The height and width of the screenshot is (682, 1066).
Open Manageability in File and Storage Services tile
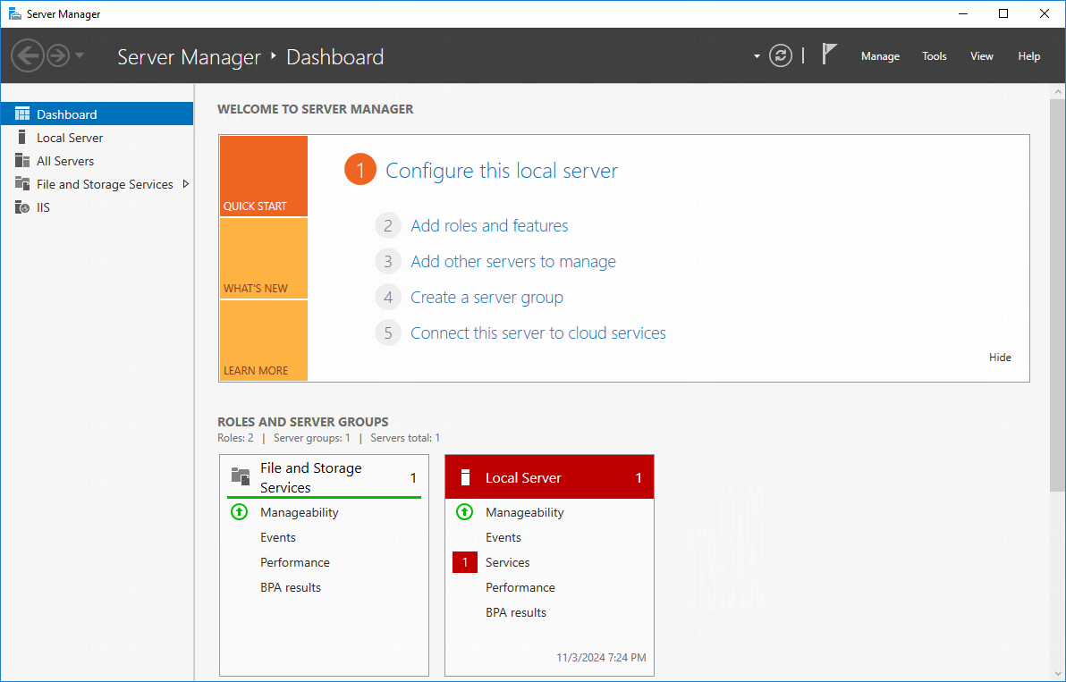point(299,512)
